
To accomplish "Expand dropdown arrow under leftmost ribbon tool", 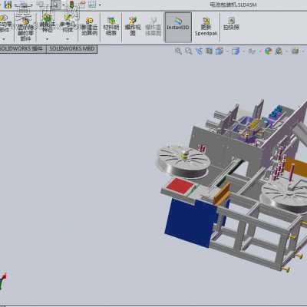I will [4, 39].
